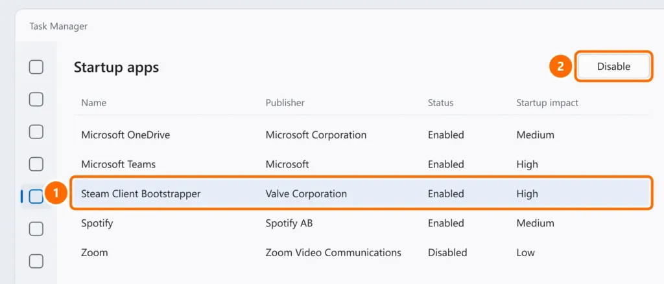This screenshot has height=284, width=664.
Task: Click the Disabled status of Zoom
Action: pos(447,253)
